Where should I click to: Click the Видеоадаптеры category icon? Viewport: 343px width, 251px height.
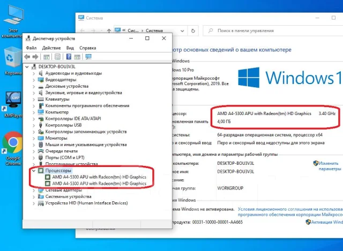click(x=41, y=80)
